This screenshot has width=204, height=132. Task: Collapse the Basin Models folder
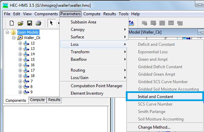[7, 32]
